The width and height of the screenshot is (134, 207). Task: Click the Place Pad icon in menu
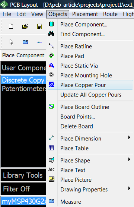51,55
